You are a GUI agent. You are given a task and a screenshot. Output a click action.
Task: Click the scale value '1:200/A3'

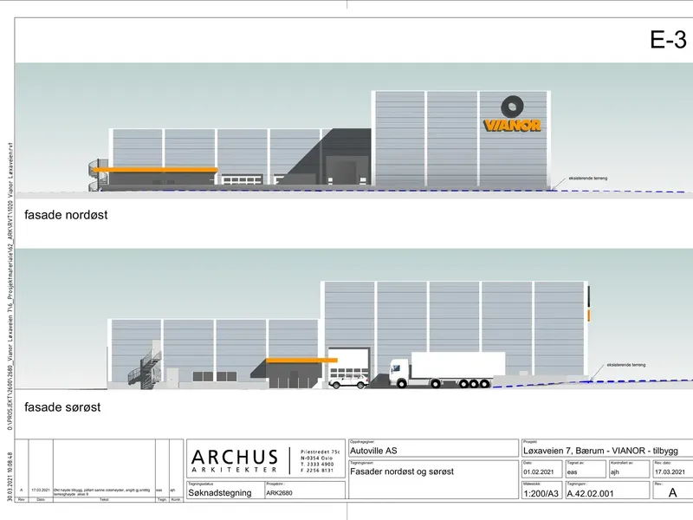[x=541, y=493]
